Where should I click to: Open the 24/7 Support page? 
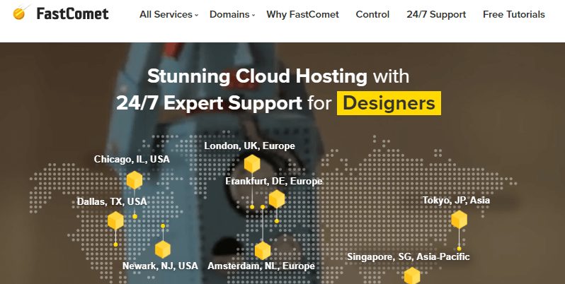pos(436,14)
